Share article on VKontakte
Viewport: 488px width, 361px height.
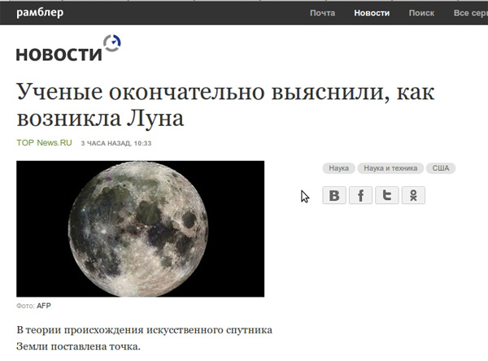pyautogui.click(x=334, y=195)
